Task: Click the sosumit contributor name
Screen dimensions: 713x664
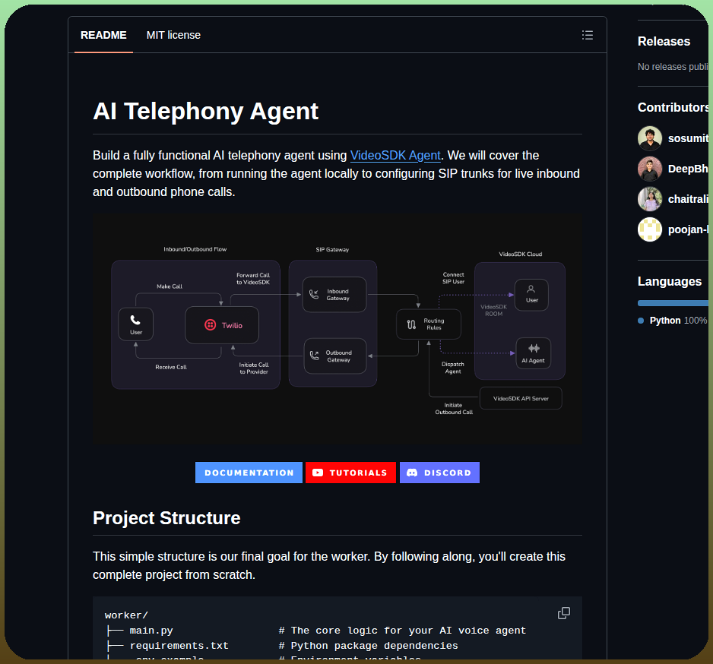Action: (688, 138)
